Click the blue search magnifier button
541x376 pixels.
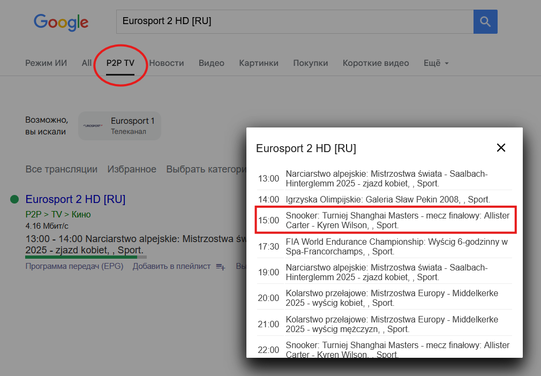(x=485, y=21)
